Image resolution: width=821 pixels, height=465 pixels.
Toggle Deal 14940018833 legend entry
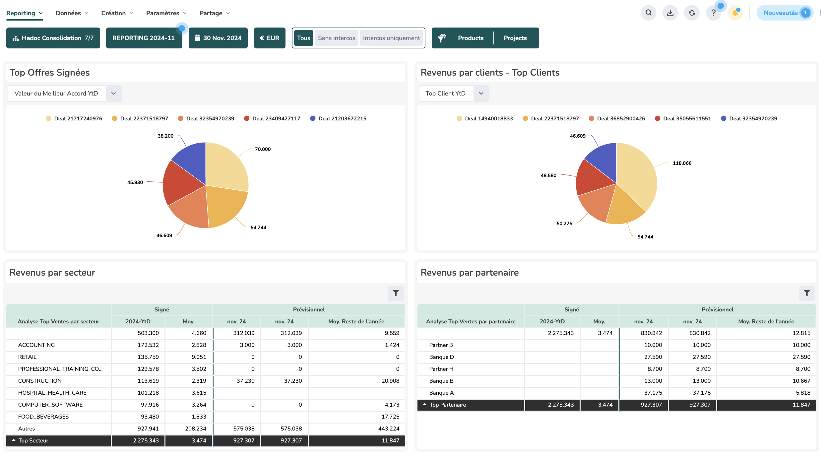484,118
